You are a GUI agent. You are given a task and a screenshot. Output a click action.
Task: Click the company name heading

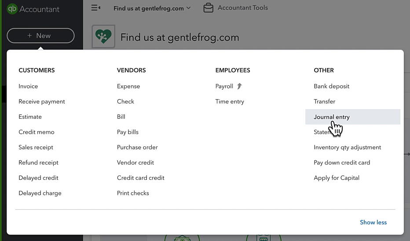pos(179,37)
